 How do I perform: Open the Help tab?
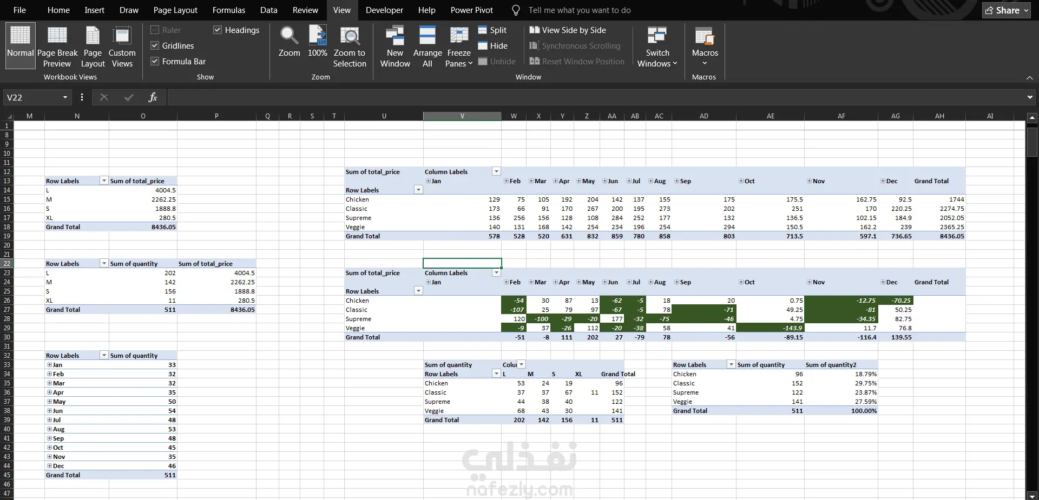tap(426, 10)
